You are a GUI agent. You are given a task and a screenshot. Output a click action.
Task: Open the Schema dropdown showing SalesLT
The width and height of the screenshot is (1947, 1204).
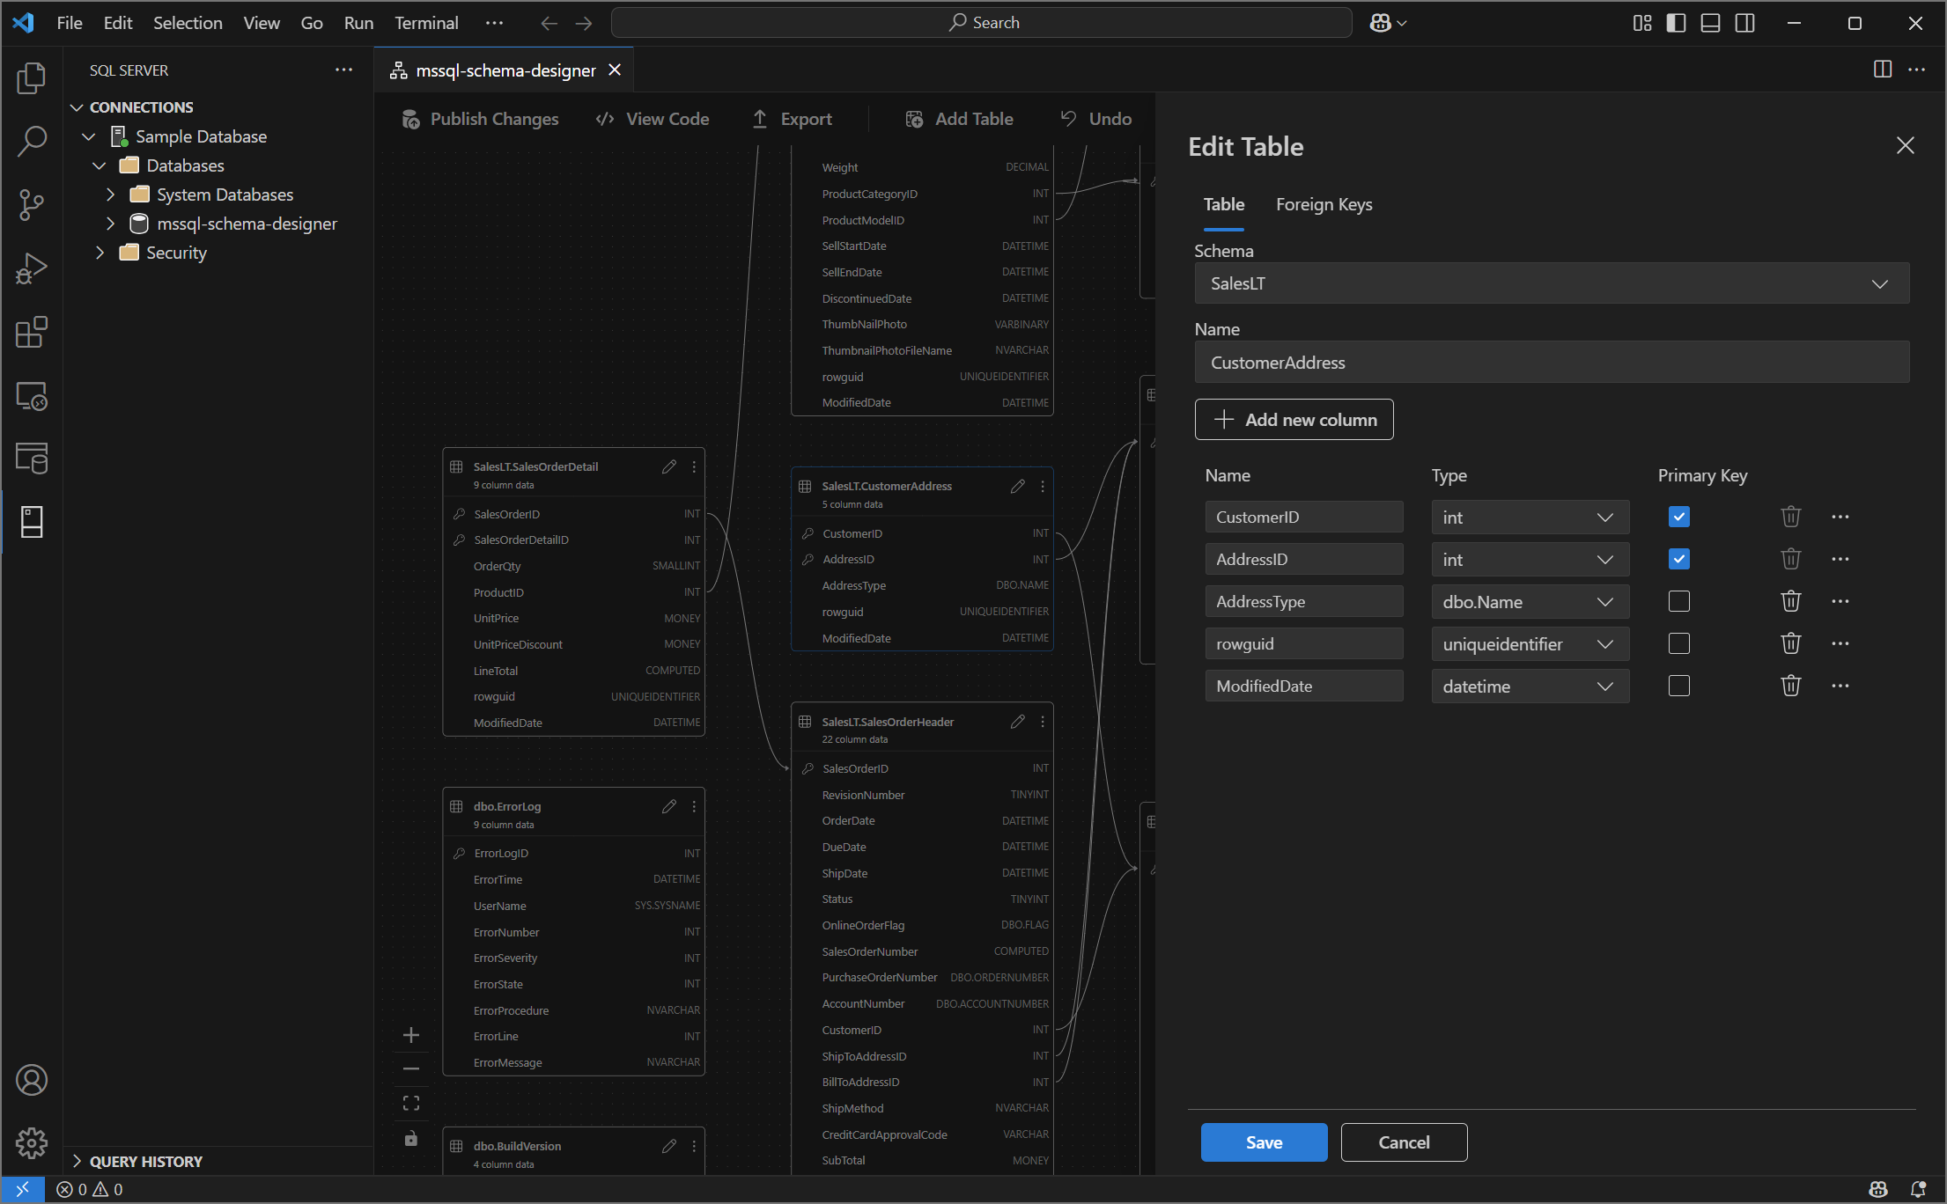[x=1551, y=283]
